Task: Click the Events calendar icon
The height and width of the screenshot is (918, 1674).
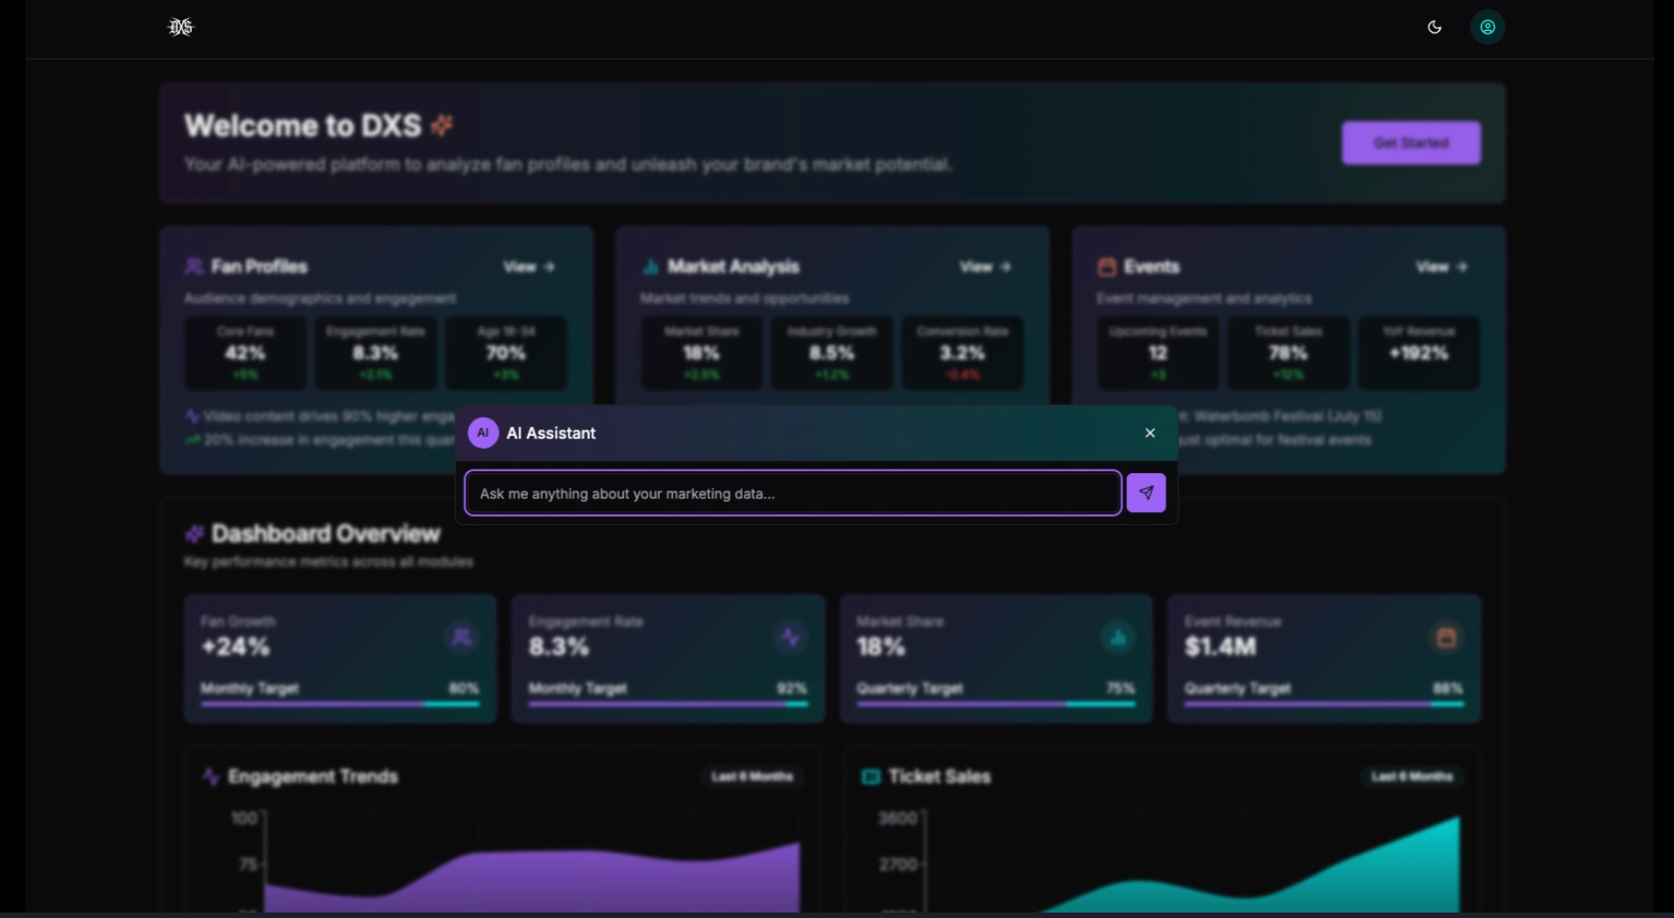Action: point(1106,266)
